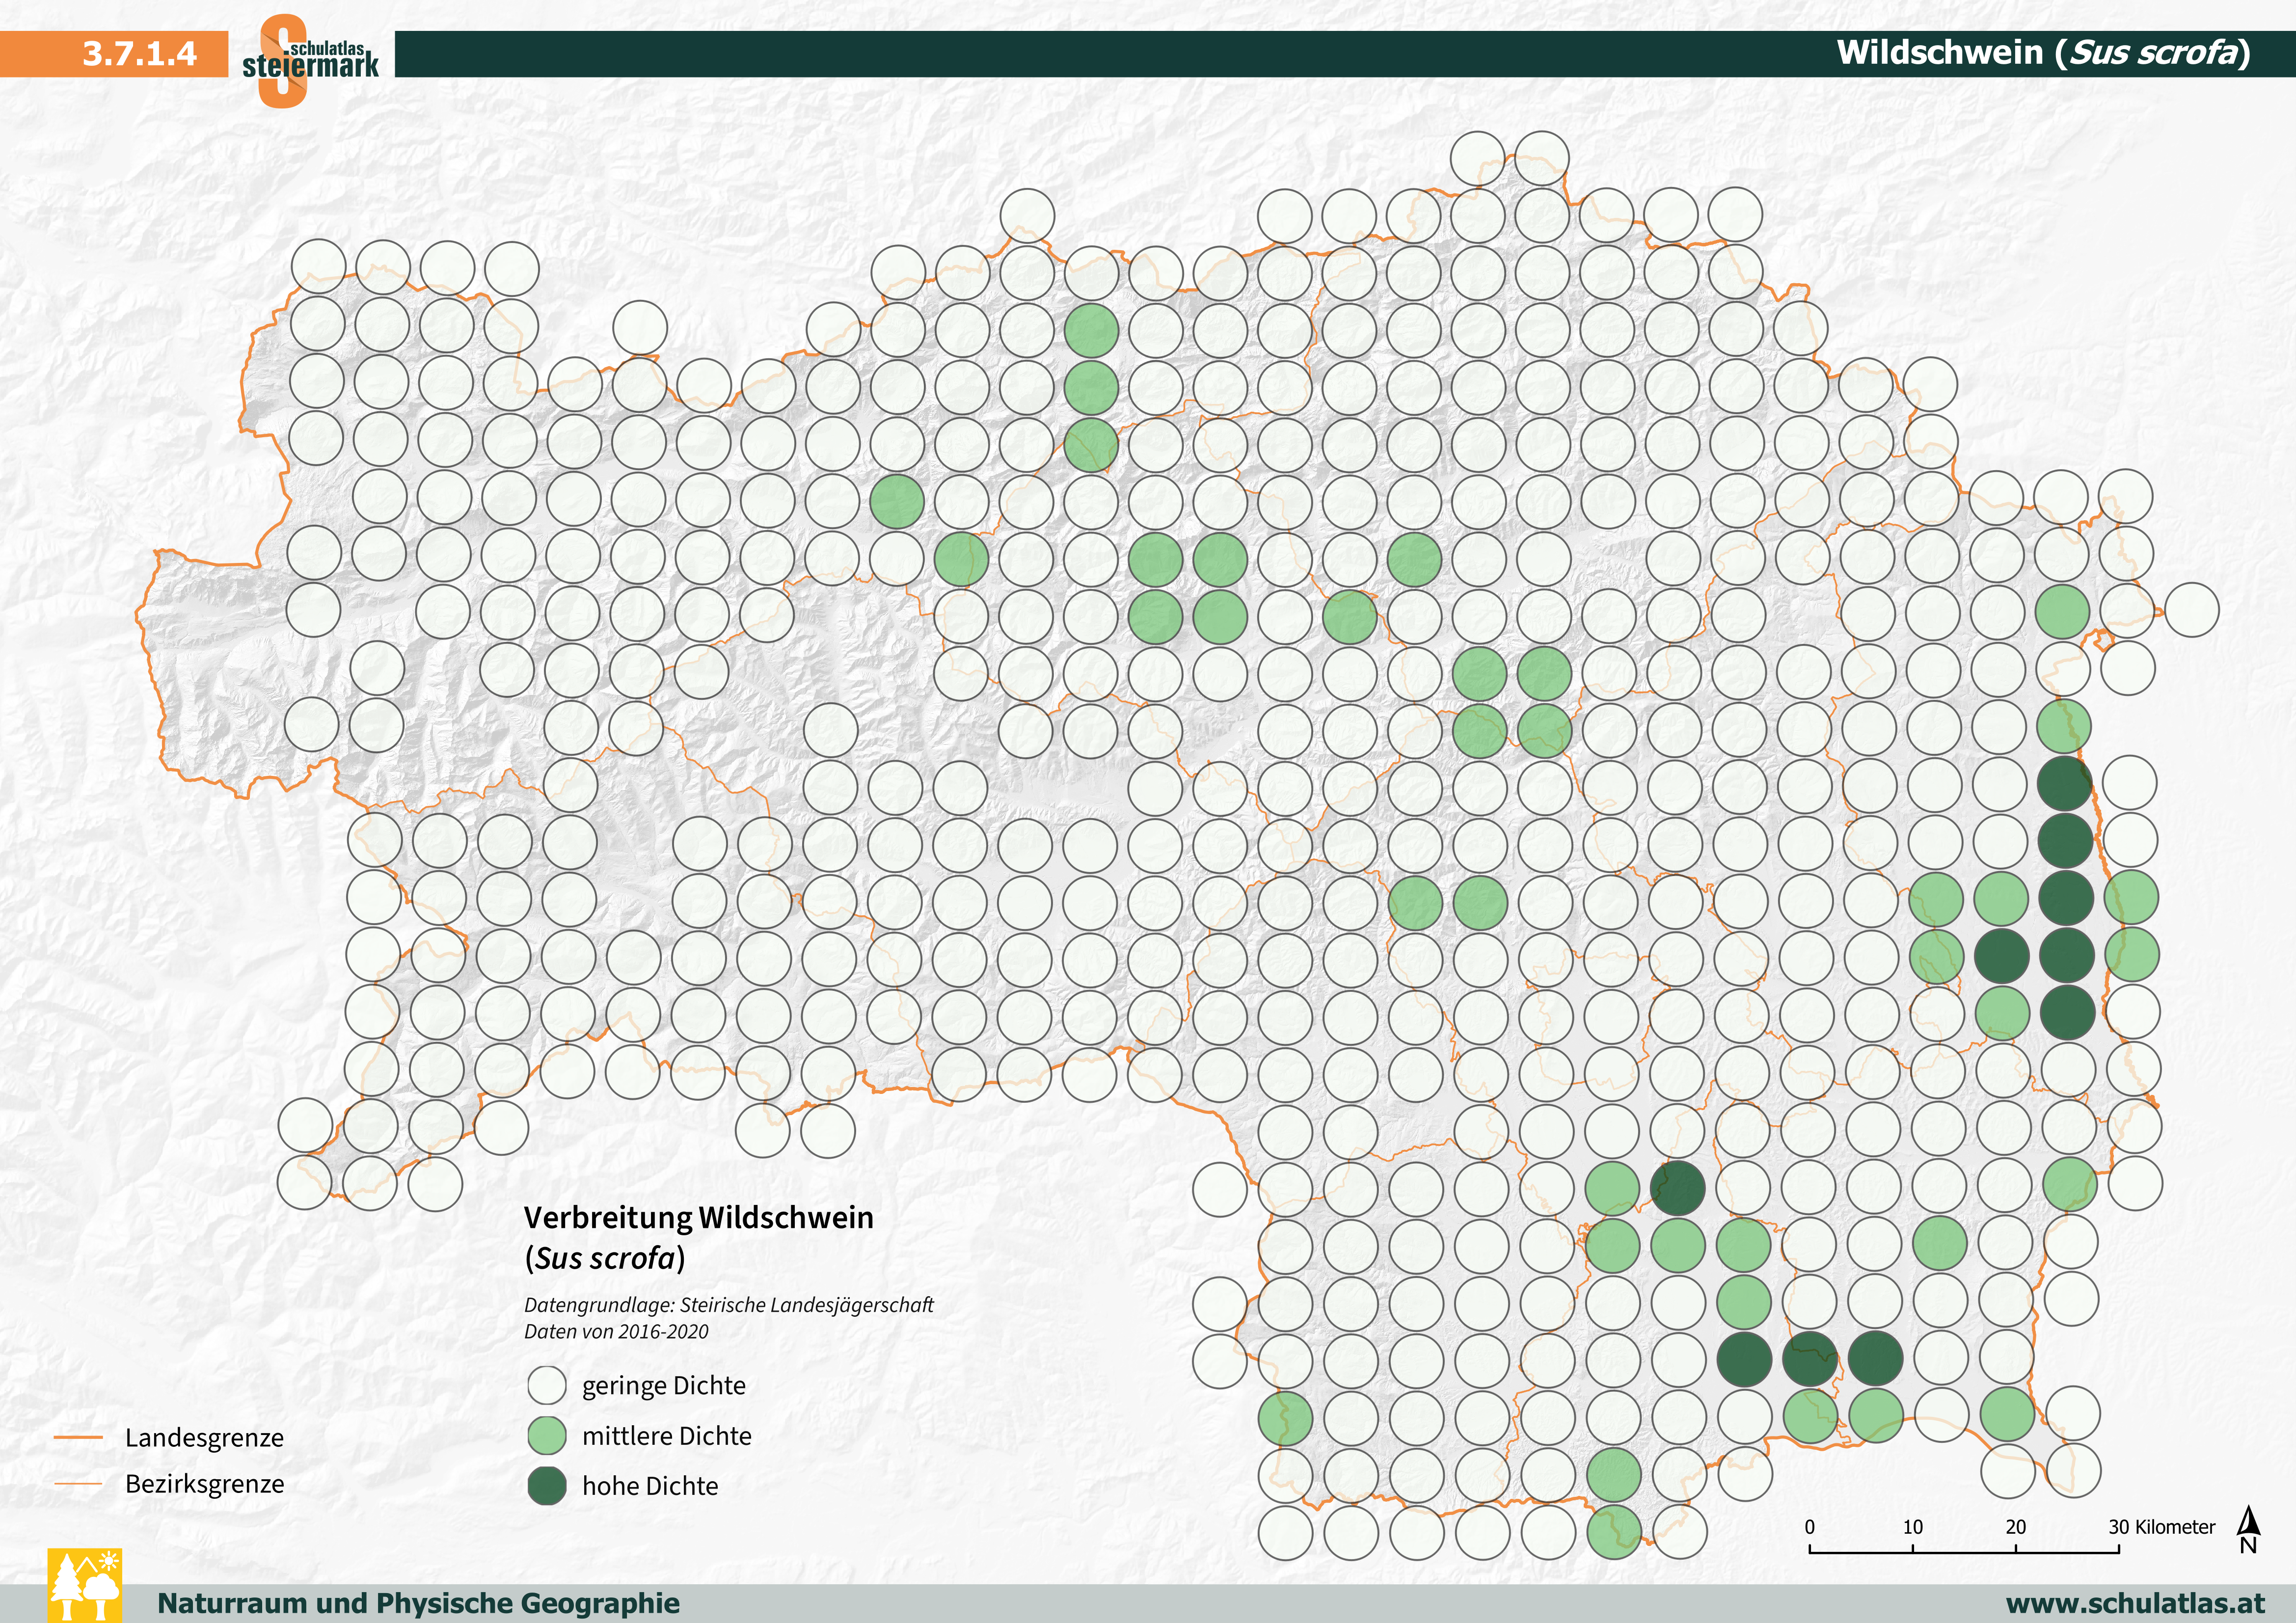Image resolution: width=2296 pixels, height=1623 pixels.
Task: Click the Bezirksgrenze thin line symbol
Action: [x=78, y=1484]
